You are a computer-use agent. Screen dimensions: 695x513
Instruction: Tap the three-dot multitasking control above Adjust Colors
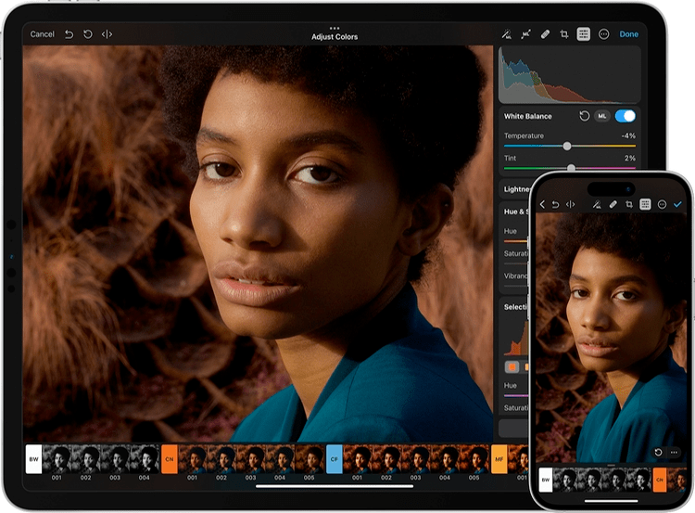click(335, 28)
